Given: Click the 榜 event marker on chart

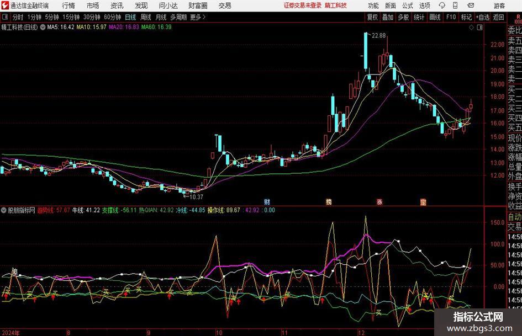Looking at the screenshot, I should [x=329, y=202].
